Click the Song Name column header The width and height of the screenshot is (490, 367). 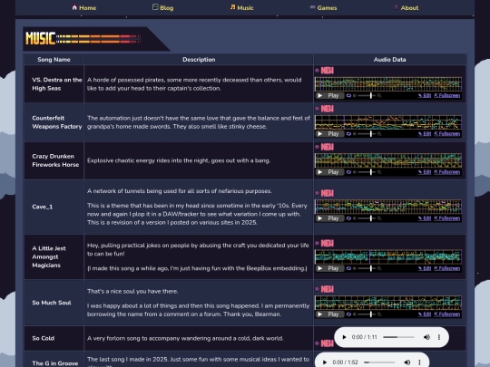54,59
